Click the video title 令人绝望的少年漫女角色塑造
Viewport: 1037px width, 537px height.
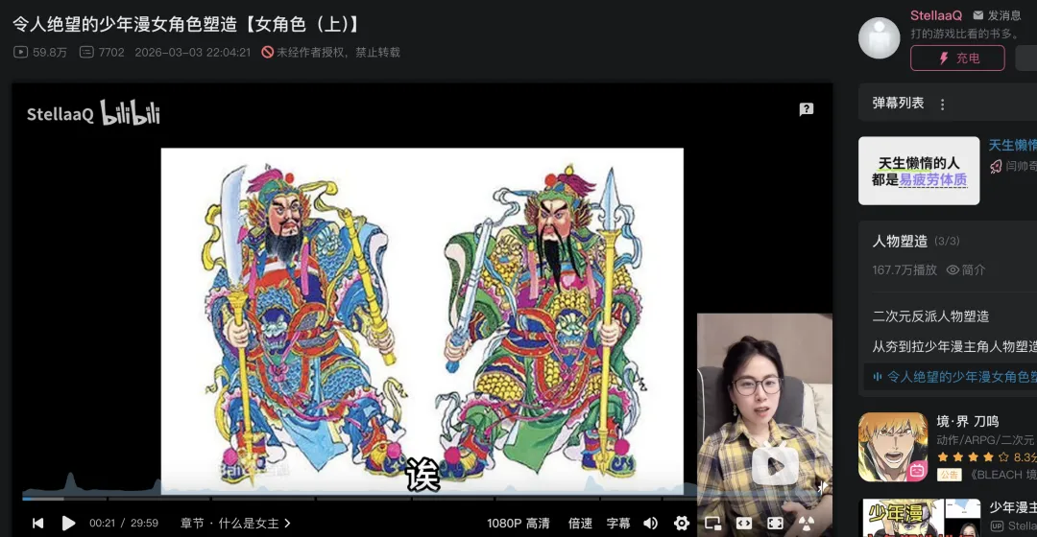coord(186,24)
